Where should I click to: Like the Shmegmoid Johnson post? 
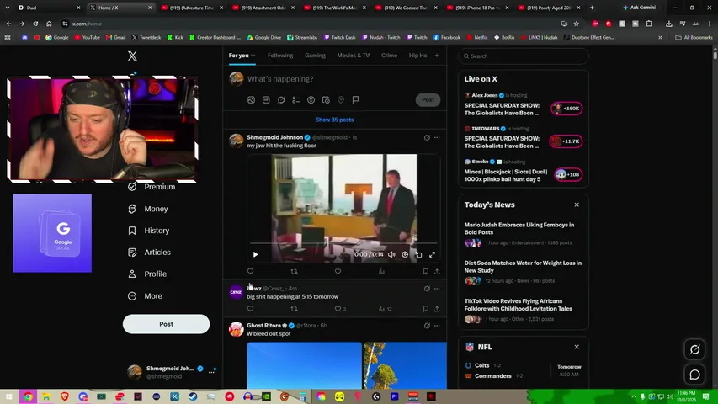click(338, 271)
